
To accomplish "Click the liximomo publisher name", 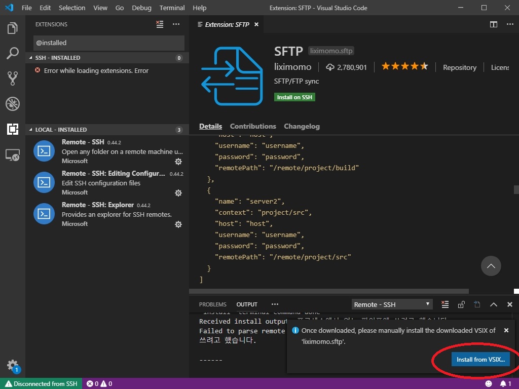I will (292, 67).
